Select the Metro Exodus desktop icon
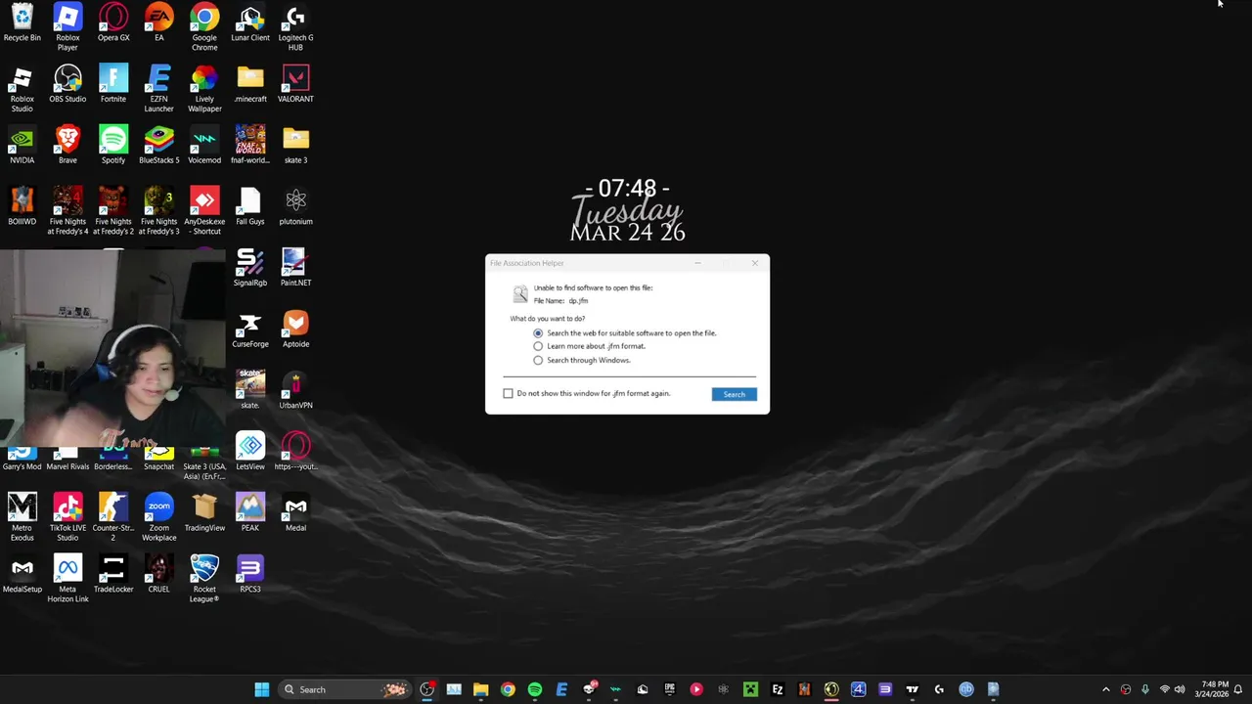The height and width of the screenshot is (704, 1252). coord(22,518)
